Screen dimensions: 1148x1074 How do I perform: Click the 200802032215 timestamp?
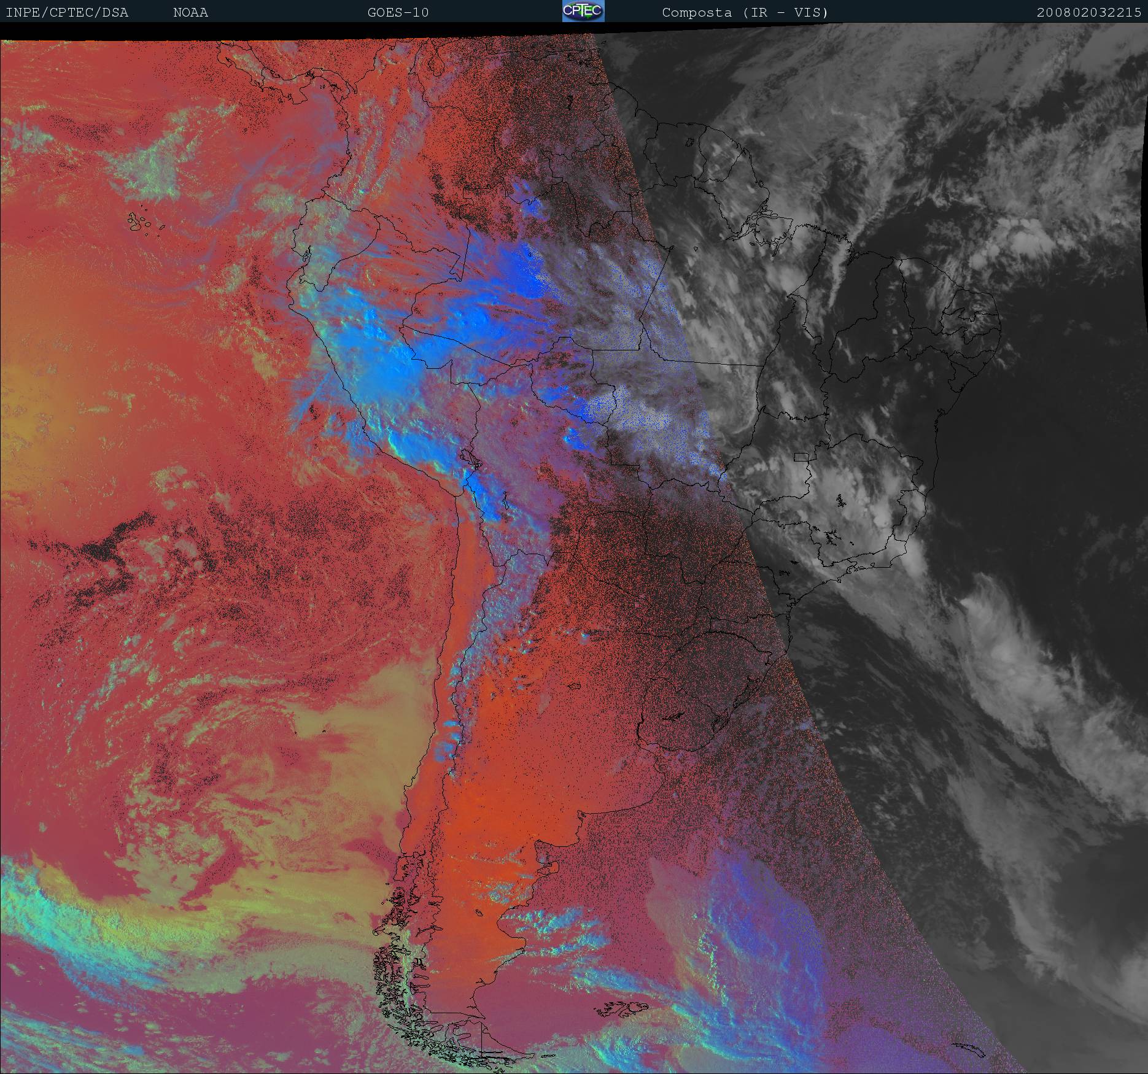click(x=1088, y=13)
